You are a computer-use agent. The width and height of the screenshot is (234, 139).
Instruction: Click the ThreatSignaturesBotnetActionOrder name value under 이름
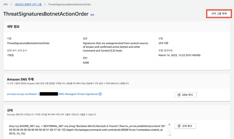coord(28,43)
